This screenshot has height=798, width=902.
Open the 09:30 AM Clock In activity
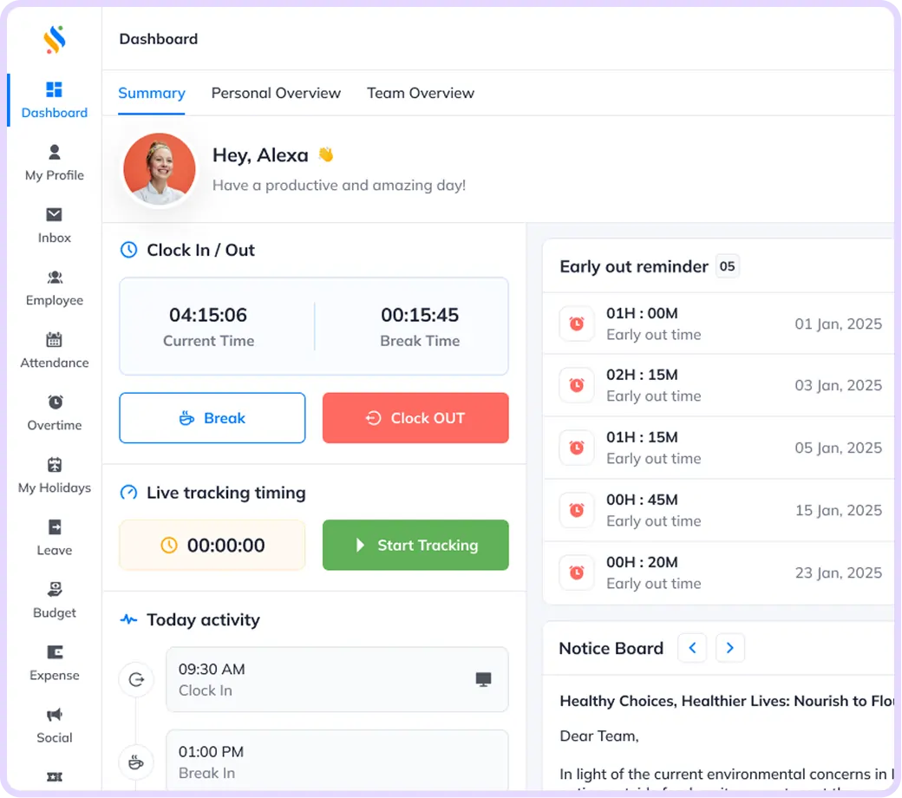click(337, 679)
